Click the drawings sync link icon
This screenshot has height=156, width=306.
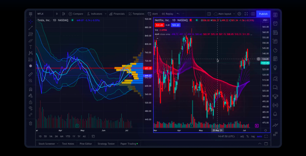(x=30, y=114)
